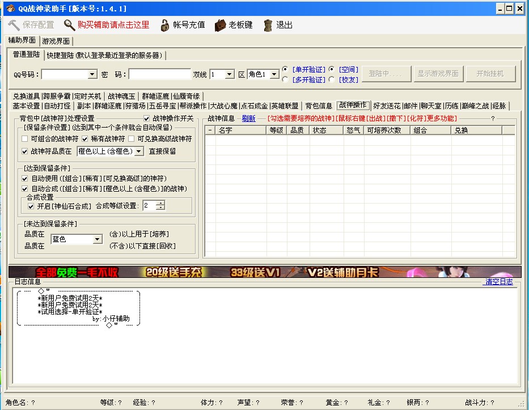Open the 自动打怪 tab
This screenshot has width=529, height=410.
pos(58,106)
